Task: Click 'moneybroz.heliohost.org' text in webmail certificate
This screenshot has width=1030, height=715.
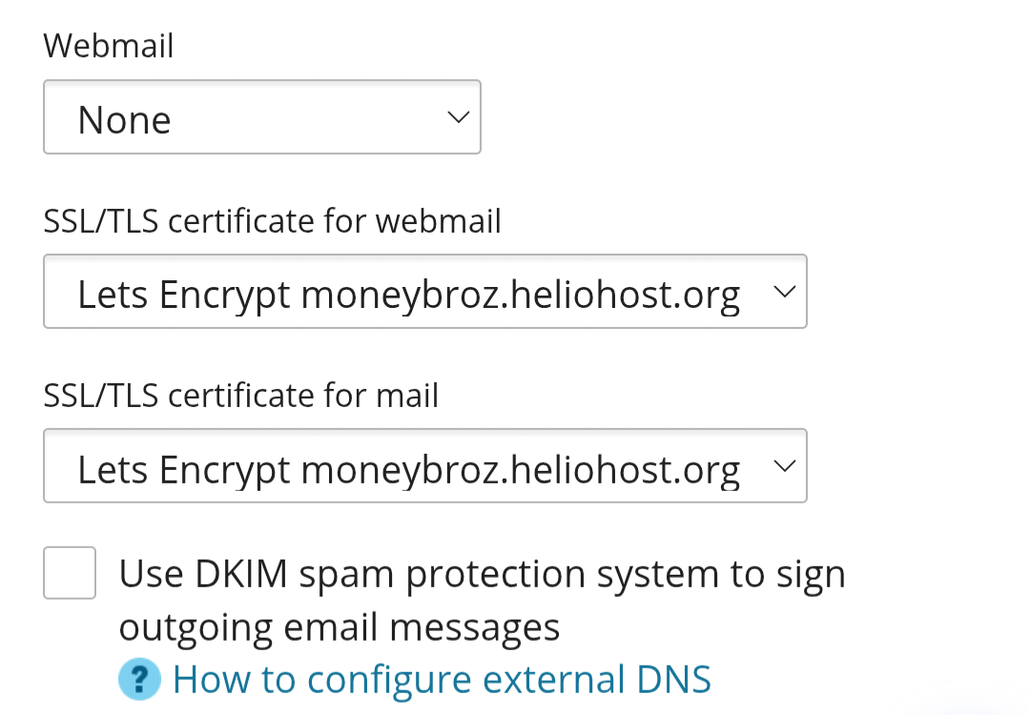Action: tap(521, 295)
